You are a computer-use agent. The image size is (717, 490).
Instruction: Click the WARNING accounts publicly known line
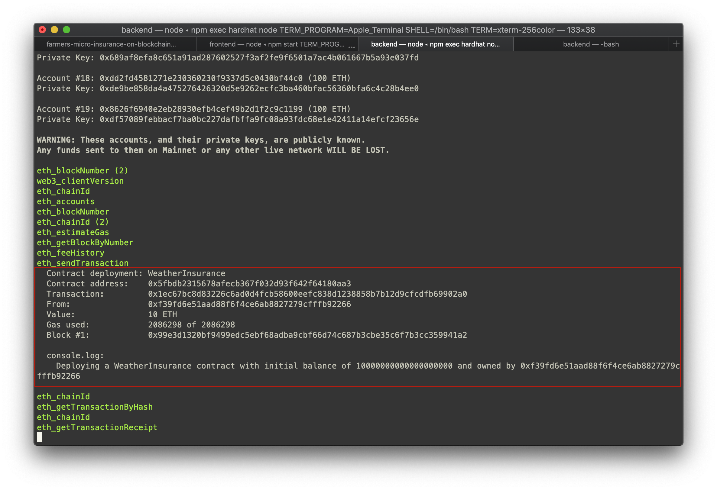click(x=200, y=140)
